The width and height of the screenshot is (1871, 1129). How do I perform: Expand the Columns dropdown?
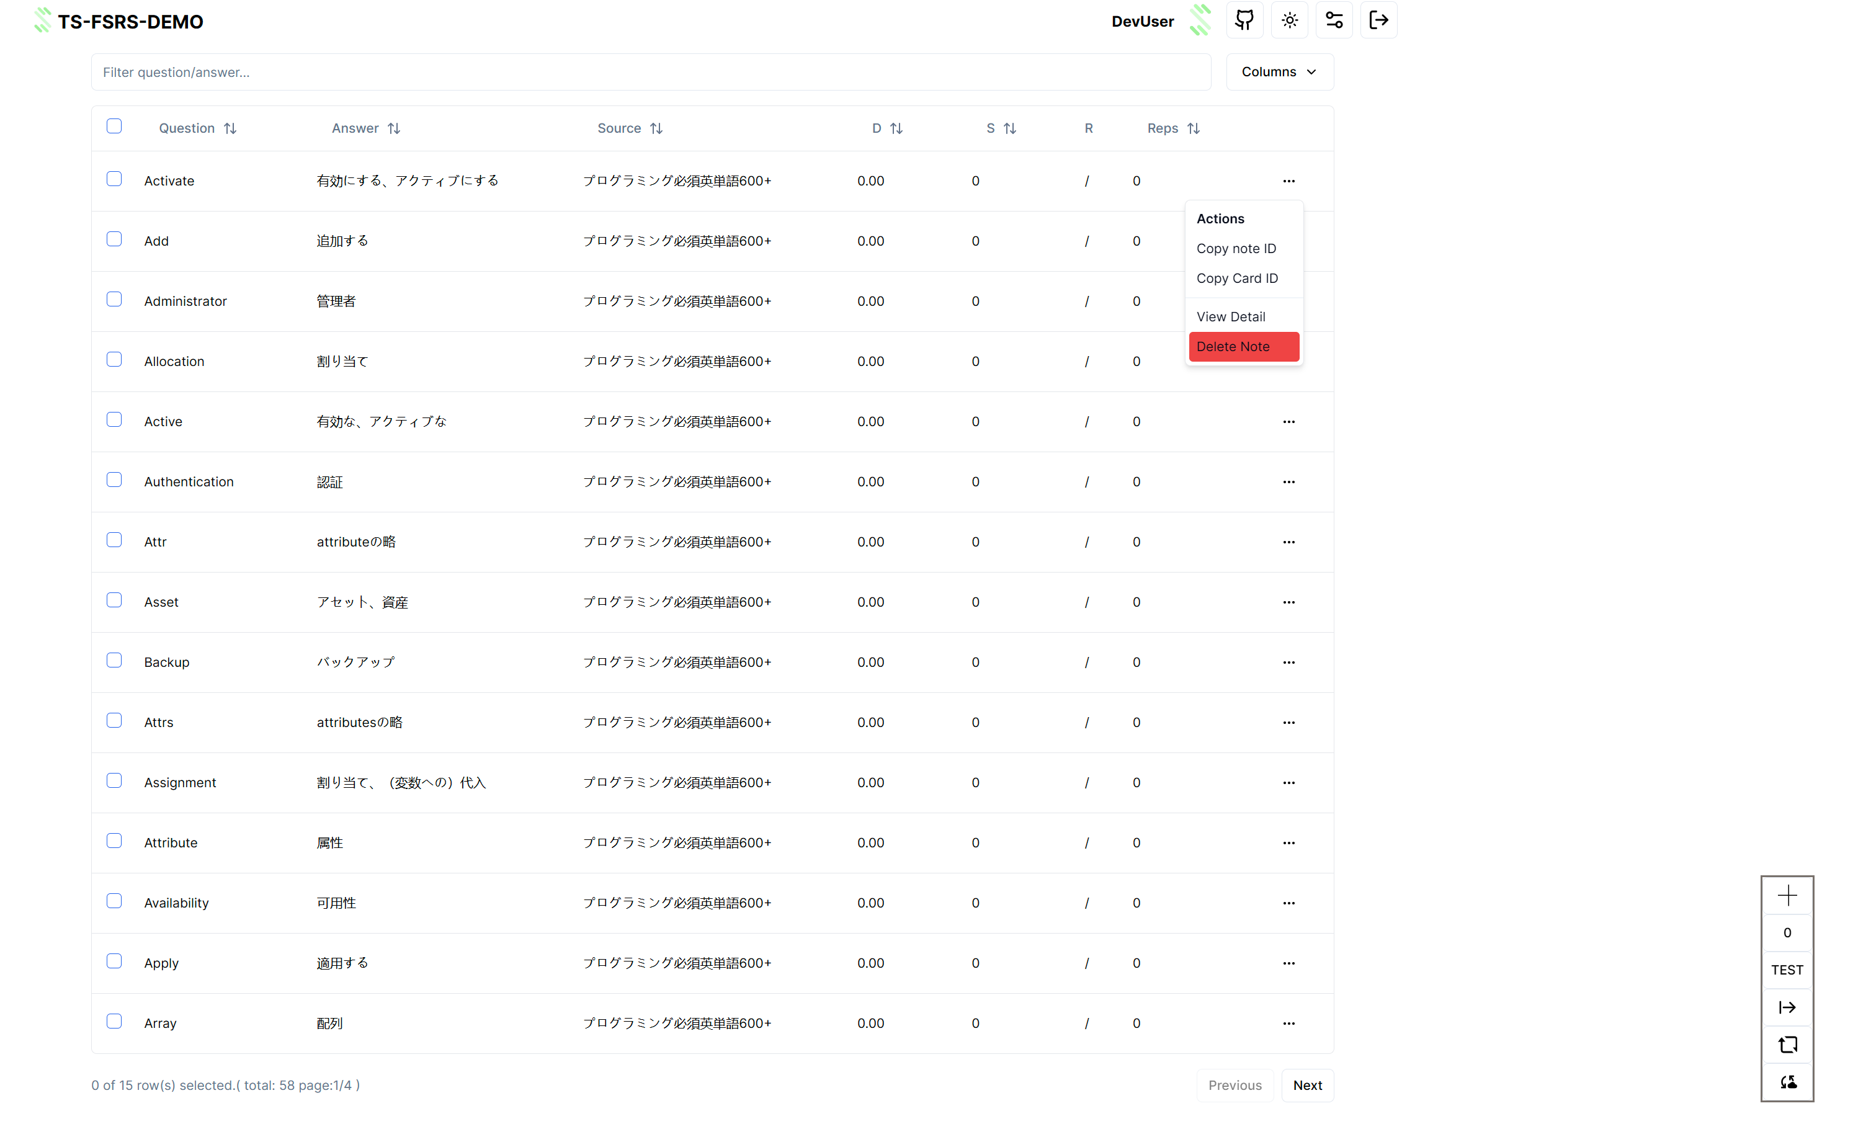(1279, 72)
